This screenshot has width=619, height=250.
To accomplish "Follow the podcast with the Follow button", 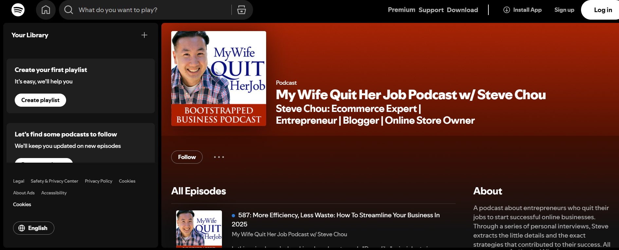I will tap(187, 157).
